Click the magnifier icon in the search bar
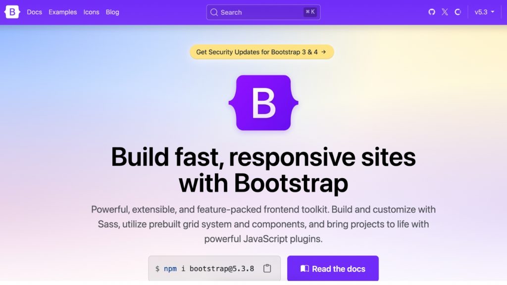507x285 pixels. [x=214, y=12]
